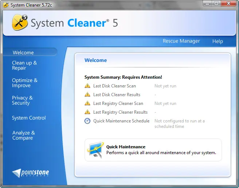Click 'Not yet run' for Registry Cleaner Scan
Image resolution: width=239 pixels, height=188 pixels.
click(x=165, y=103)
